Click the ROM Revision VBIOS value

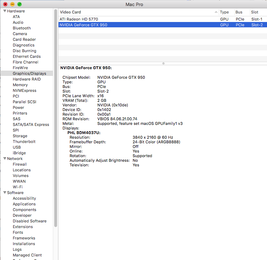point(117,119)
